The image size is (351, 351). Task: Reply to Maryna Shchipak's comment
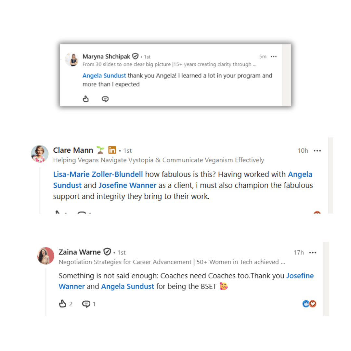click(105, 99)
